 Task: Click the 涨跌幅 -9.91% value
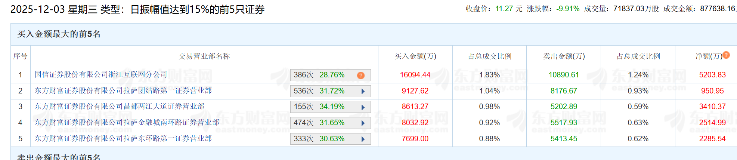point(568,9)
